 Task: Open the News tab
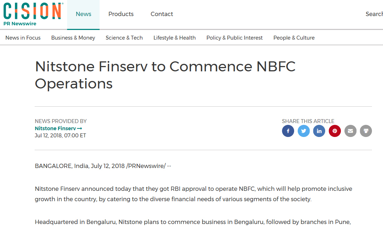[x=83, y=14]
